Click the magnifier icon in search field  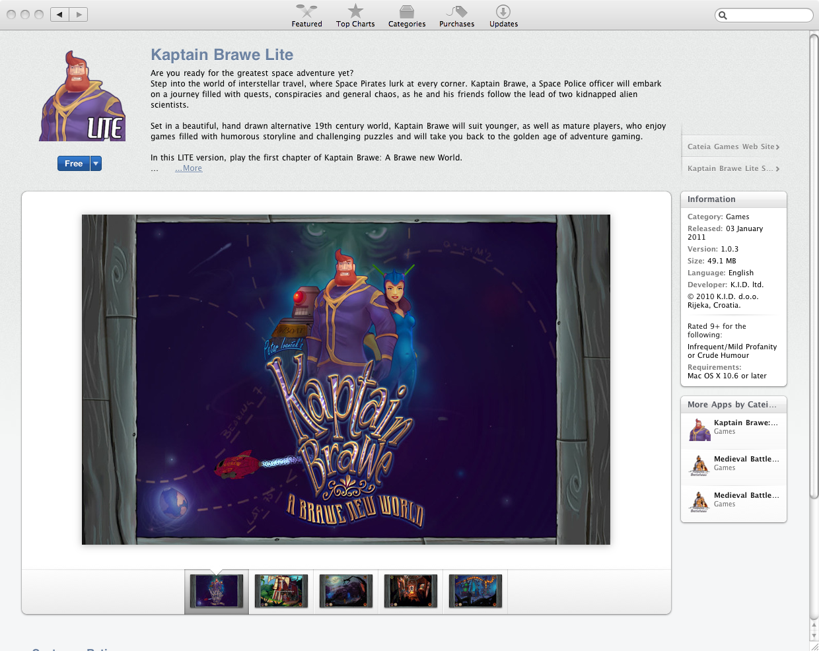coord(723,15)
